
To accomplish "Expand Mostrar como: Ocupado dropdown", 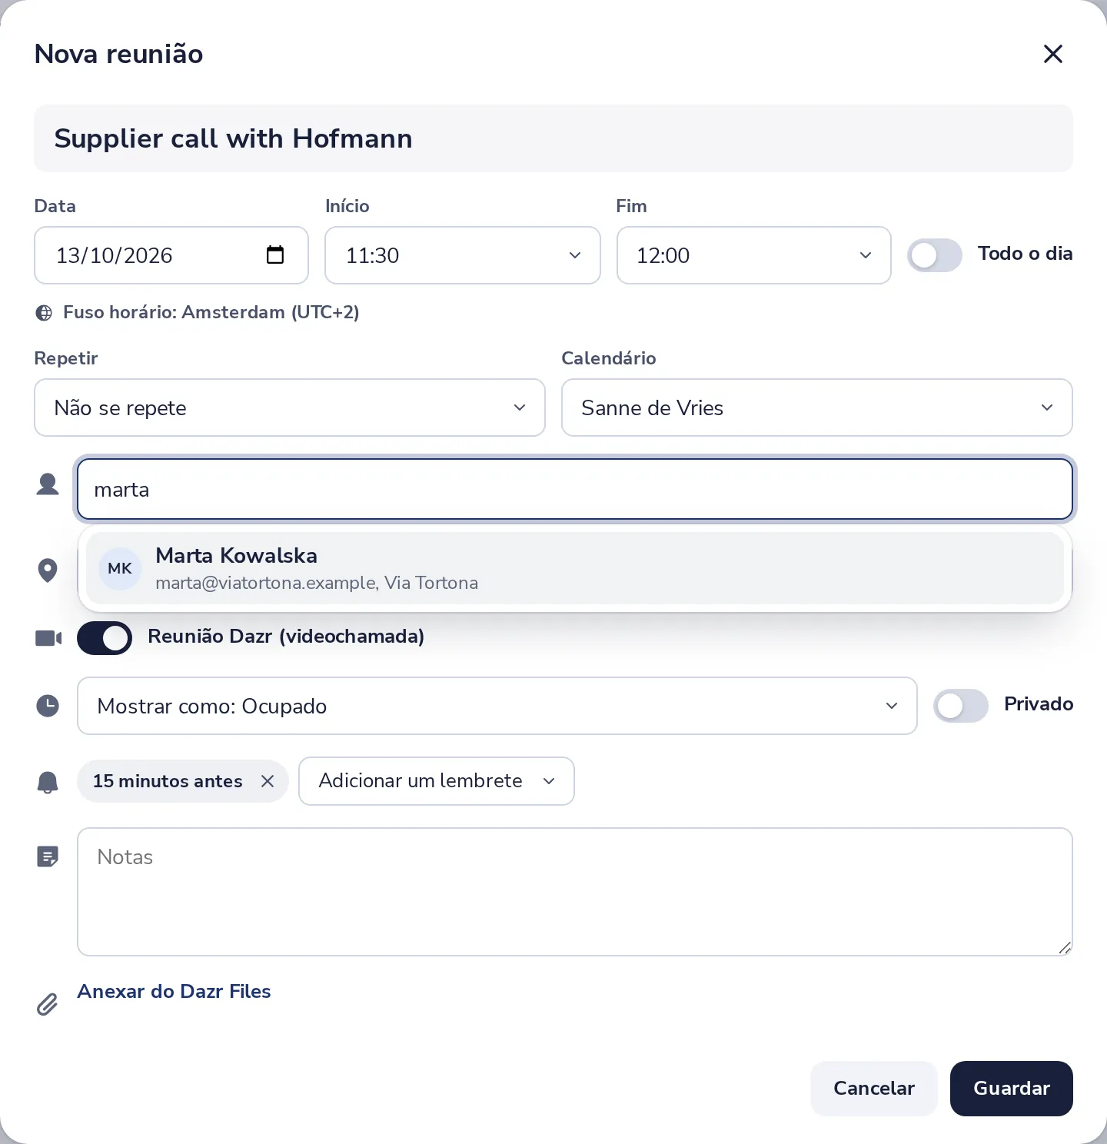I will pos(497,706).
